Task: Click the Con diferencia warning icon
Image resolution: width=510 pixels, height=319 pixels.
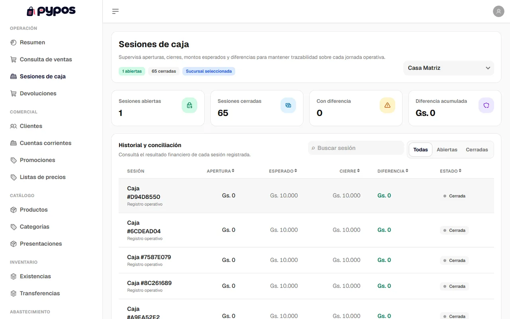Action: coord(387,105)
